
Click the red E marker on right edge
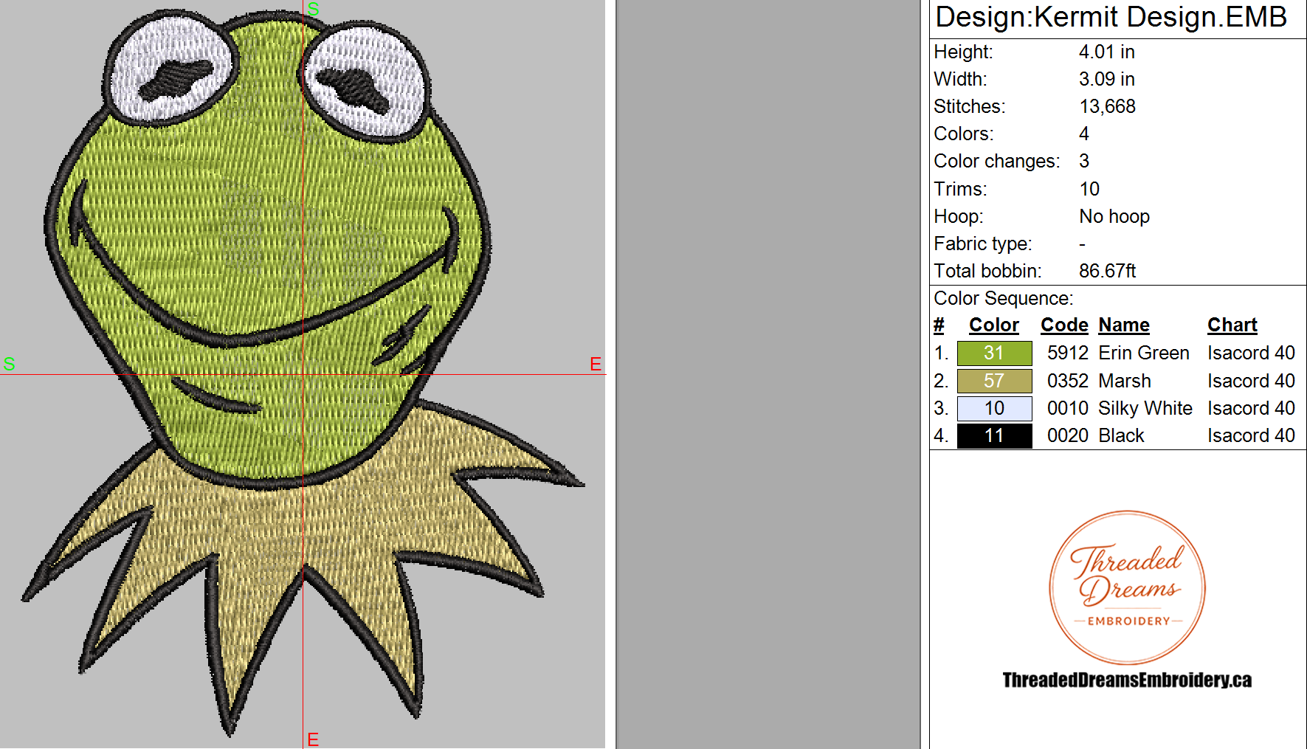596,364
